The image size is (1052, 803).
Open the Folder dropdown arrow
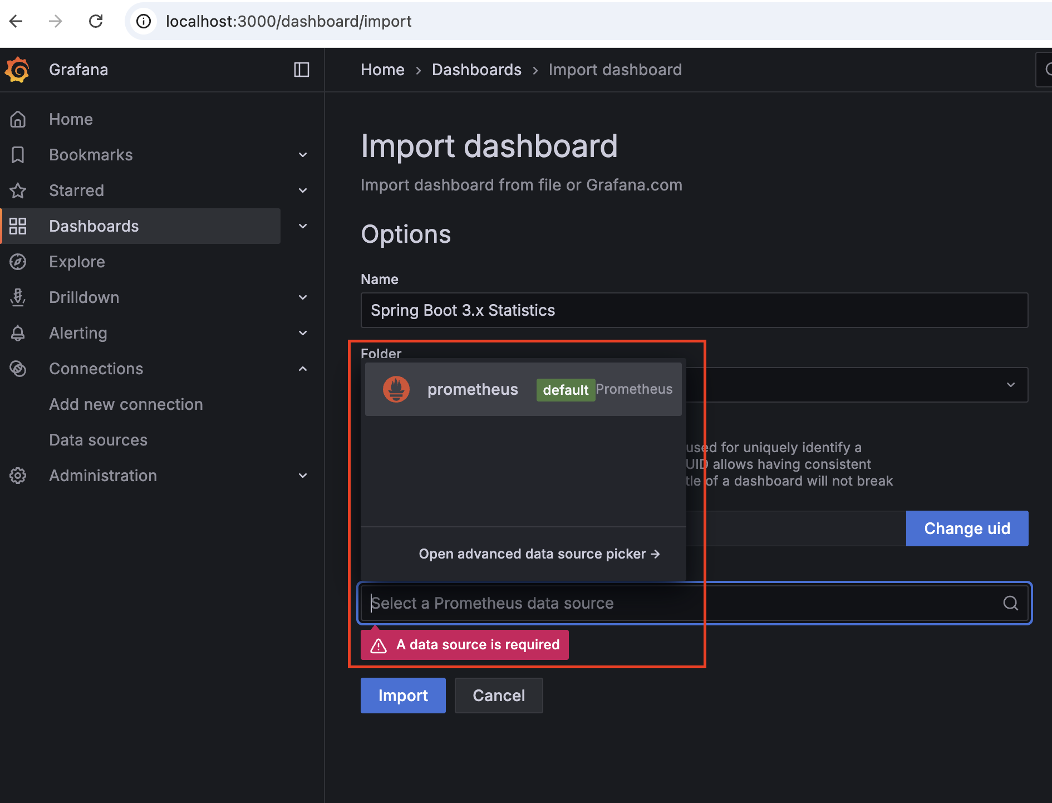[x=1011, y=385]
